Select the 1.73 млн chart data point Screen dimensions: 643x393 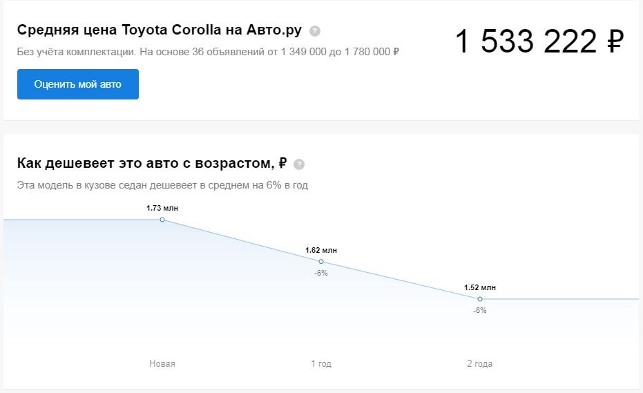click(162, 220)
